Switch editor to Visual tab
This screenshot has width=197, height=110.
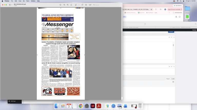click(168, 79)
